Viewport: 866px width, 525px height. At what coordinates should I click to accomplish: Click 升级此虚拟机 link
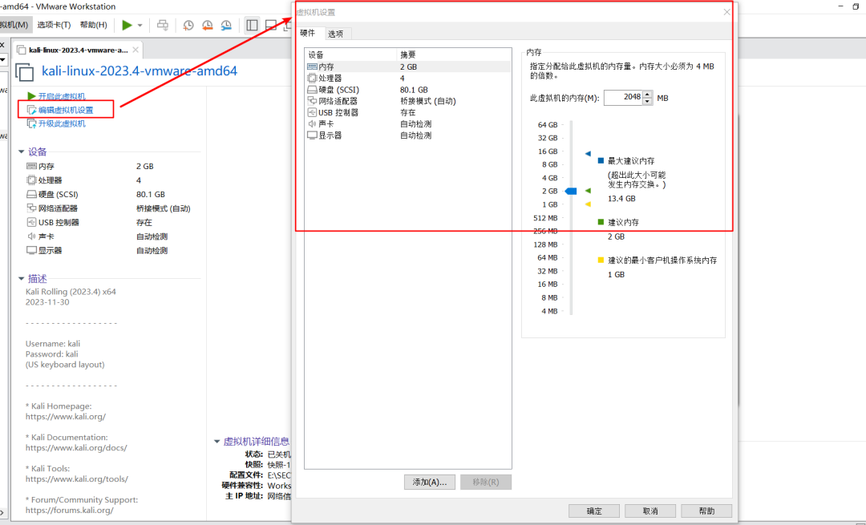pos(62,123)
